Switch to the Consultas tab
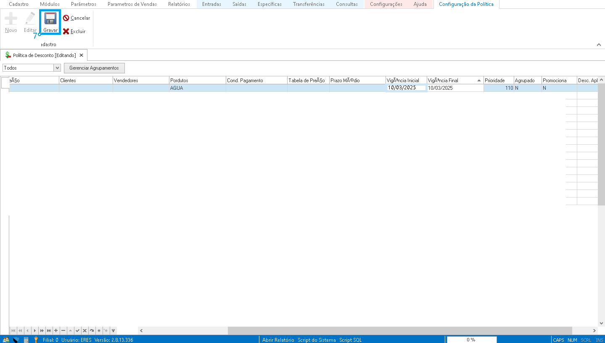 (347, 4)
